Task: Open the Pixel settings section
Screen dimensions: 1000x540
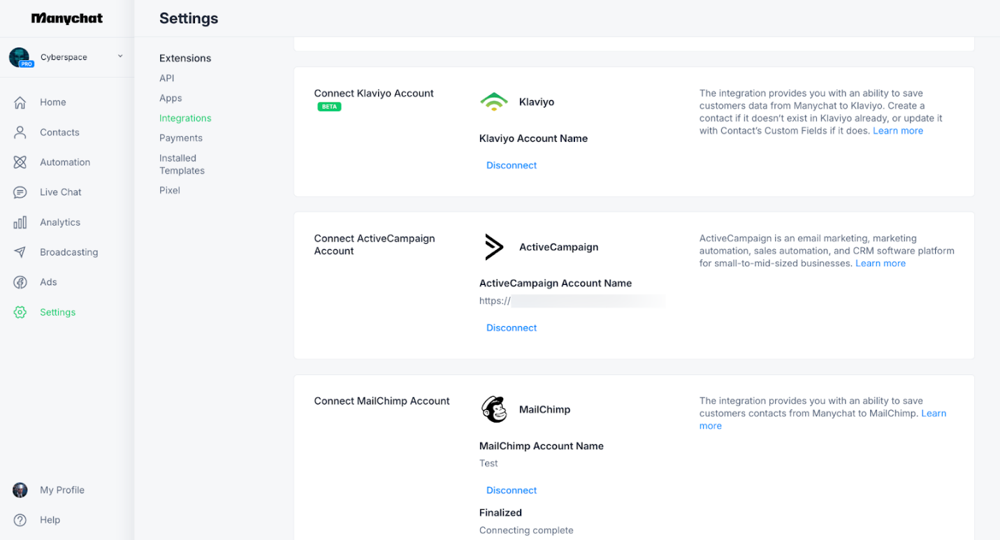Action: pyautogui.click(x=170, y=191)
